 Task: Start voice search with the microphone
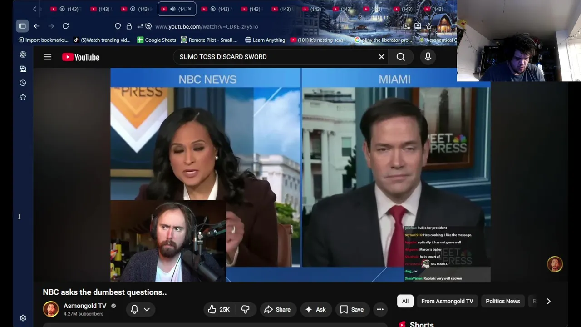point(428,57)
